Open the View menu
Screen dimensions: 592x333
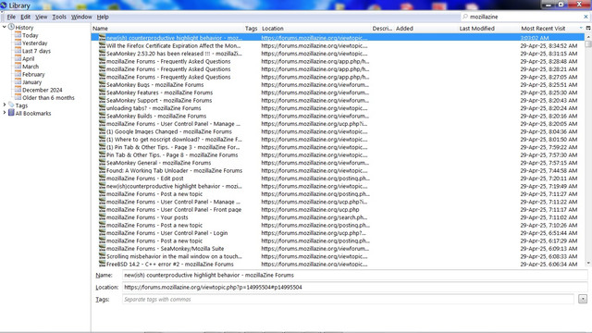(41, 17)
